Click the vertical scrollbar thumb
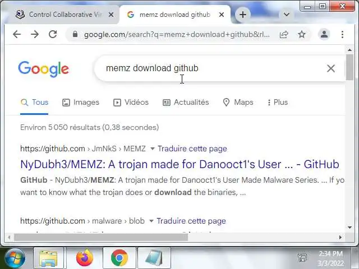 (x=349, y=67)
